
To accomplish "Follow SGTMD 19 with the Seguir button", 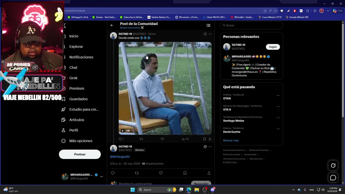I will 273,47.
